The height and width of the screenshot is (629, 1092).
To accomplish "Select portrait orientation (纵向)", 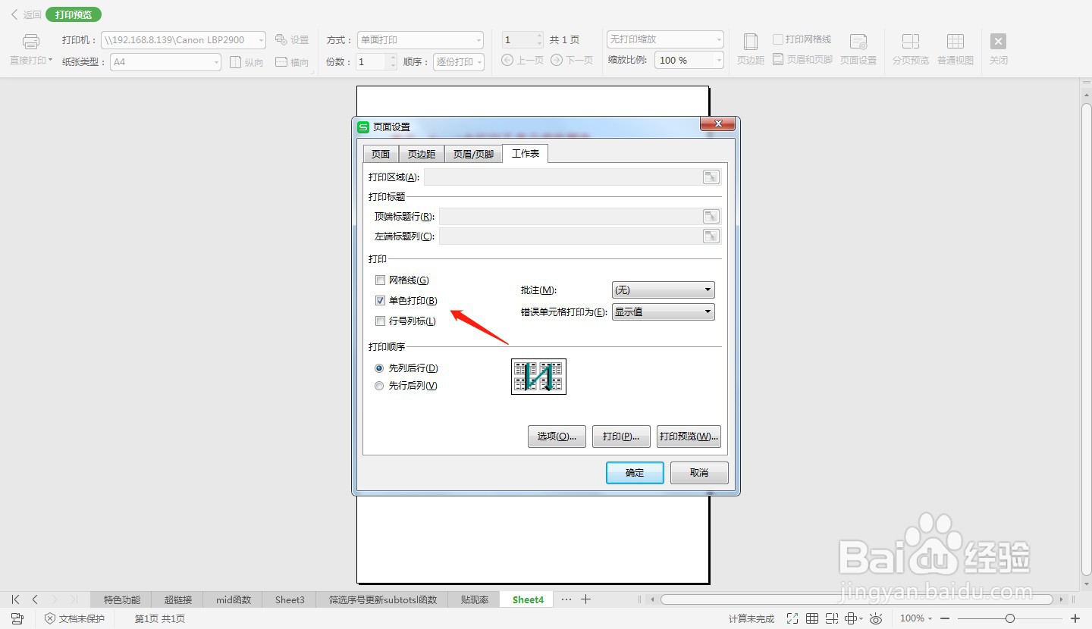I will pyautogui.click(x=246, y=62).
